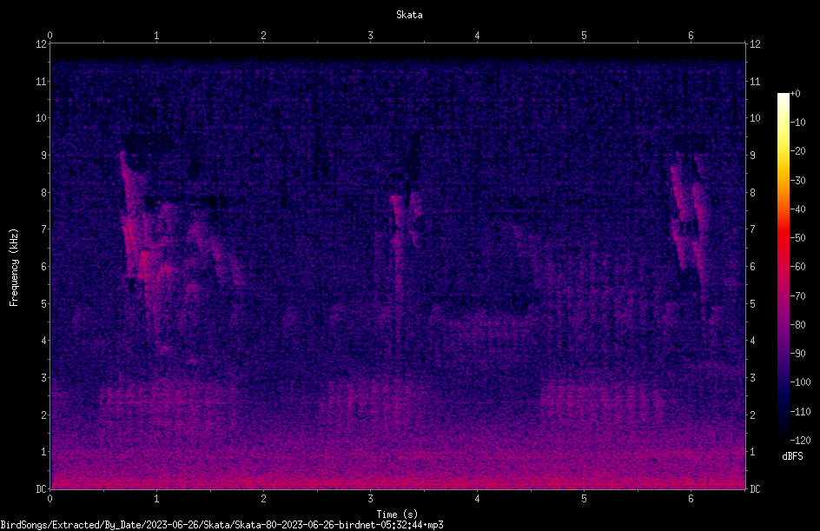Click the '3' tick on the right frequency axis
The image size is (820, 531).
752,378
